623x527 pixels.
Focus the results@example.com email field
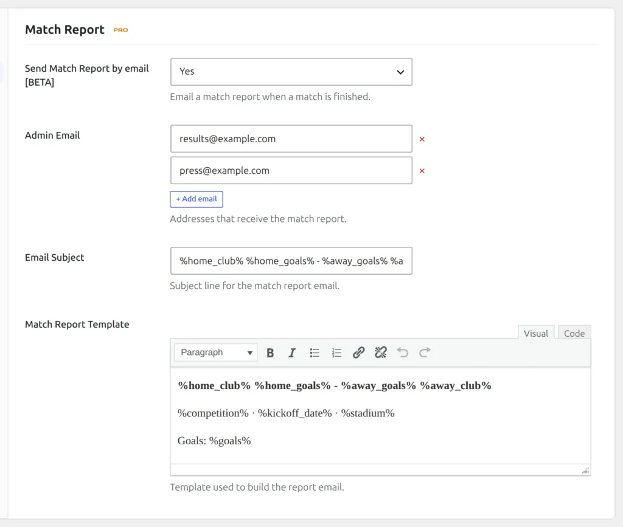291,139
